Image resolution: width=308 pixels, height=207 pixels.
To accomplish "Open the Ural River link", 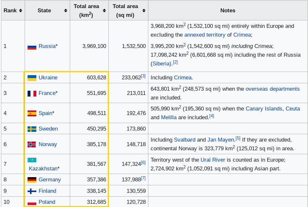I will tap(213, 160).
